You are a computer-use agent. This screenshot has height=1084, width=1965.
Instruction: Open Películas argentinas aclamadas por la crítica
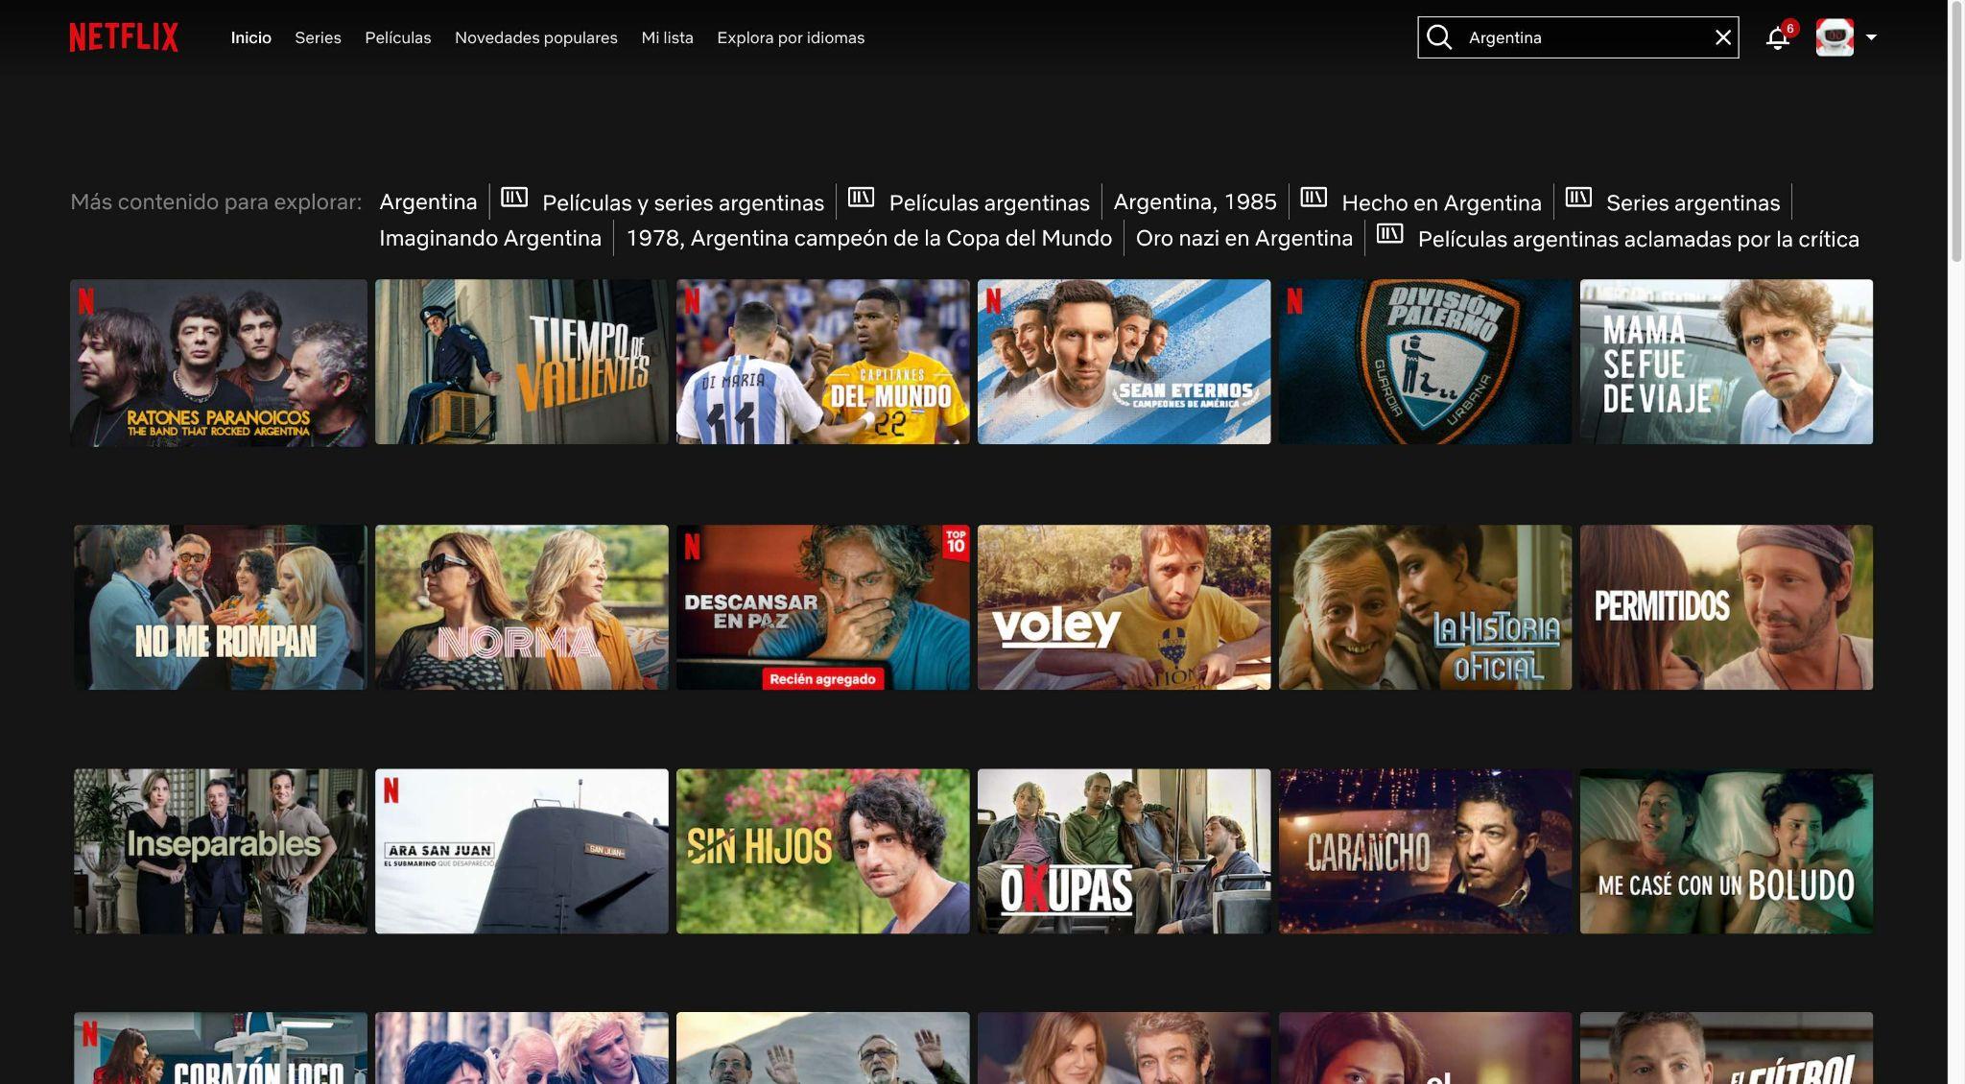coord(1638,240)
